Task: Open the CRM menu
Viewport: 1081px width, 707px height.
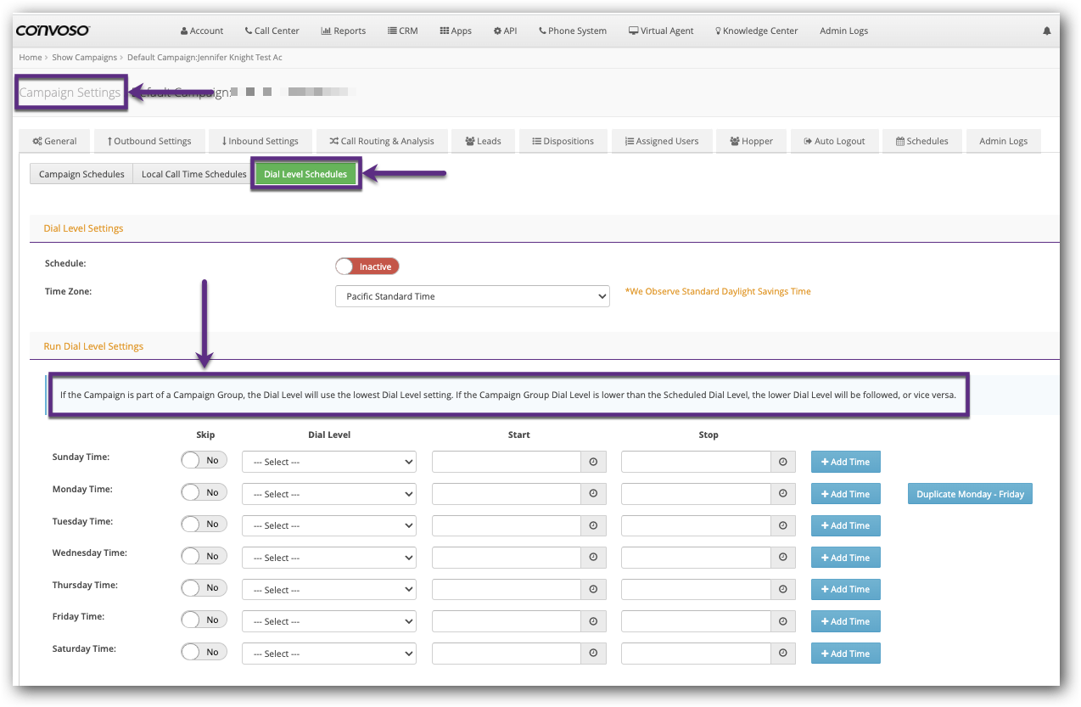Action: tap(403, 31)
